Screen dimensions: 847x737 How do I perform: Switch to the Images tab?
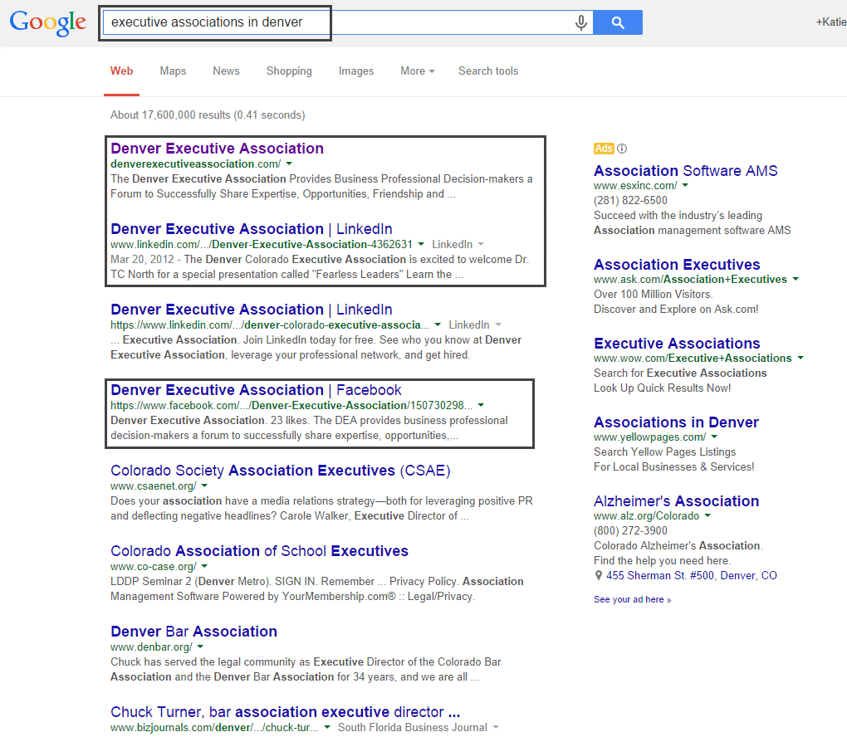356,71
